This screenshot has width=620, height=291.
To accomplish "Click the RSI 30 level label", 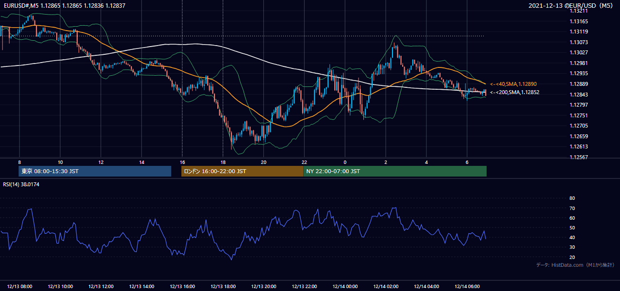I will tap(572, 247).
